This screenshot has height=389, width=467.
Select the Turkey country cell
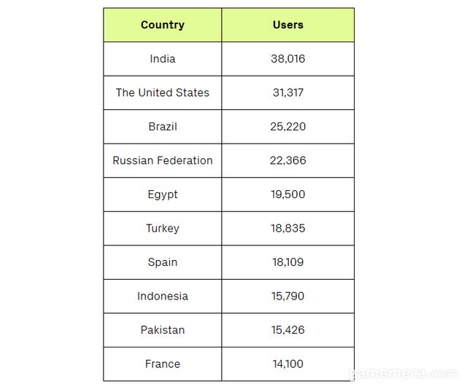coord(162,228)
